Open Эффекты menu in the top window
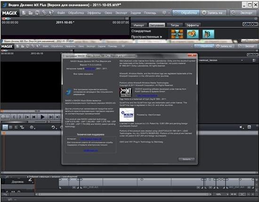The image size is (259, 202). (94, 13)
